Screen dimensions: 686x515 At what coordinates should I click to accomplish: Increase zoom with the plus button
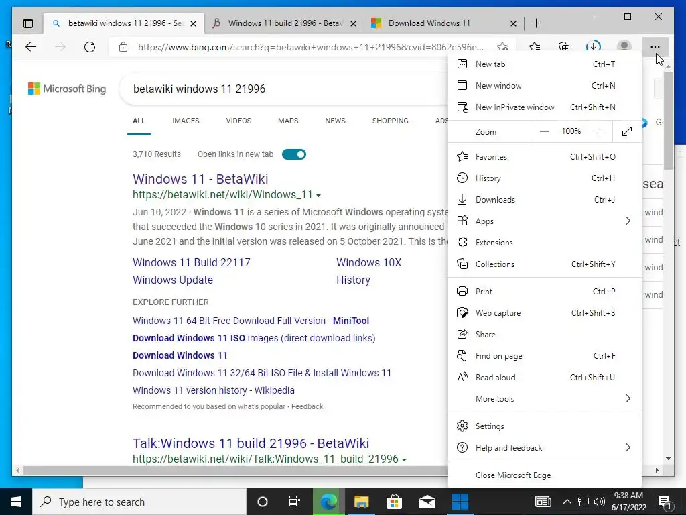point(598,131)
